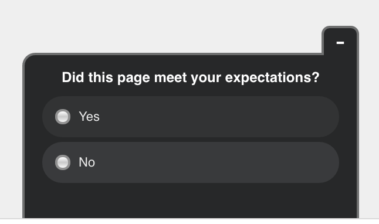Tap the raised tab holding the dash
This screenshot has height=224, width=379.
point(340,40)
